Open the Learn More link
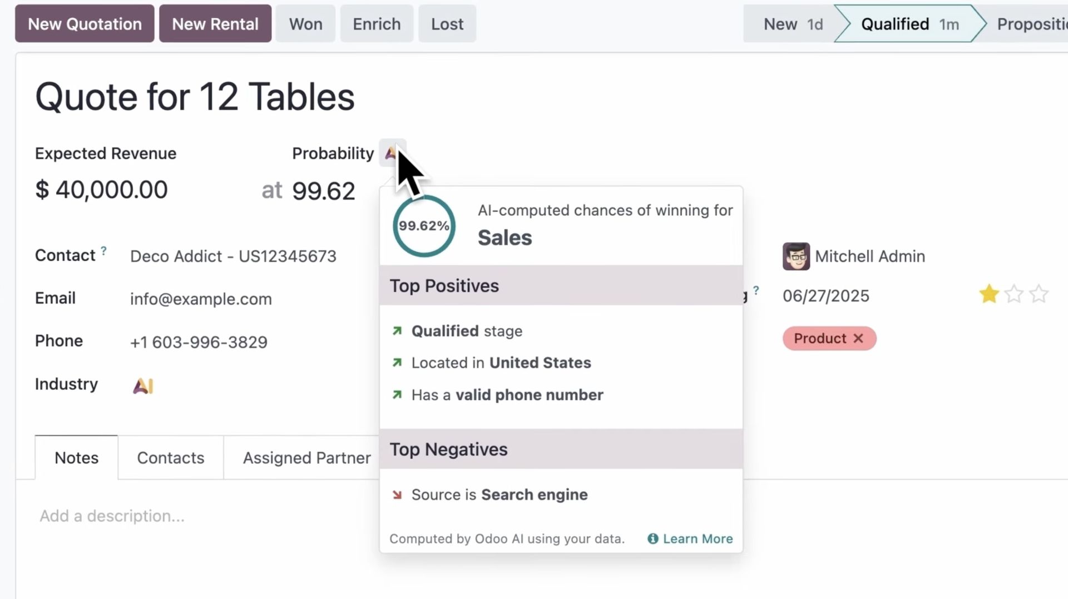Screen dimensions: 1068x599 698,538
